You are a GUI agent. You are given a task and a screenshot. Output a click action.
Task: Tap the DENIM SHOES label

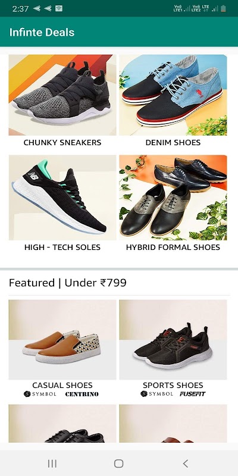point(173,142)
